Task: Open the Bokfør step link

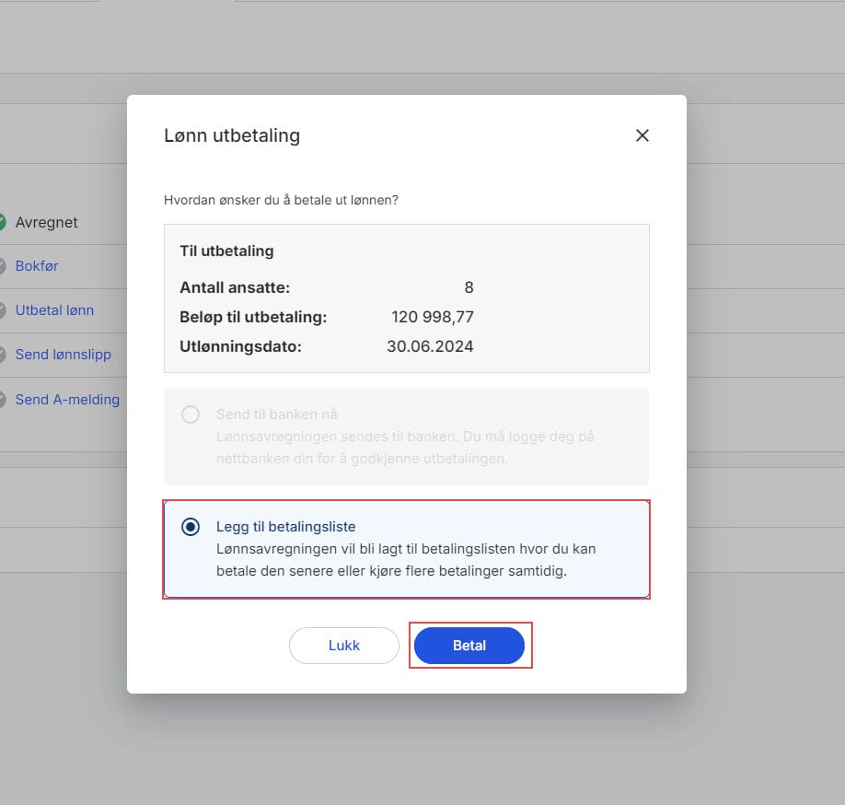Action: tap(37, 266)
